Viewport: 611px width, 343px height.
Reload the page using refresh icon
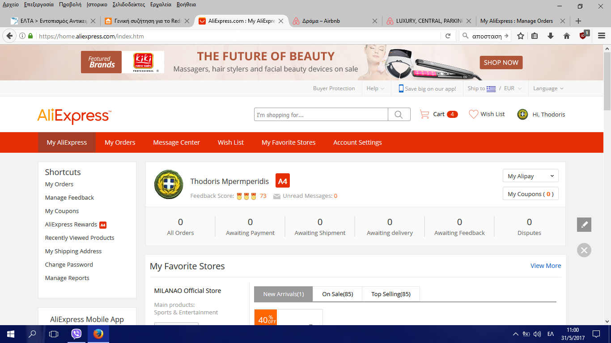pos(448,36)
